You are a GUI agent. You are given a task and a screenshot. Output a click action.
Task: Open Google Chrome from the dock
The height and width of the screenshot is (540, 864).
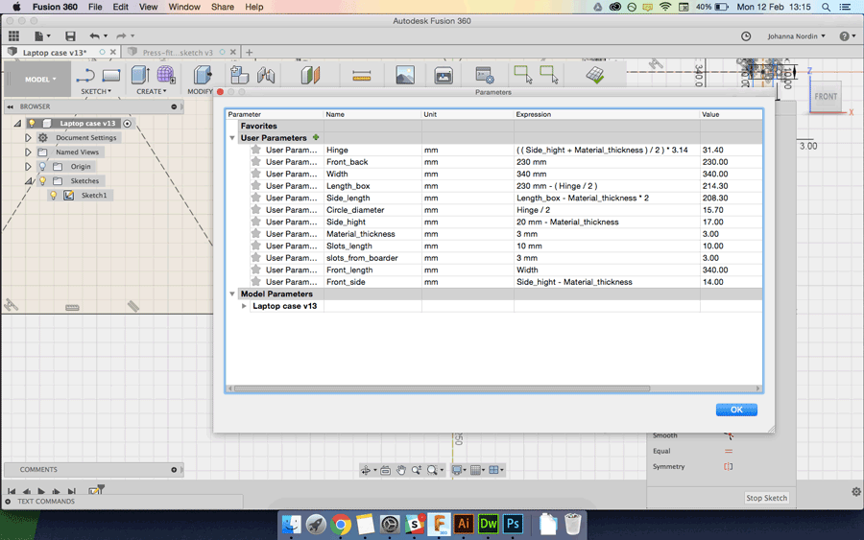point(341,525)
